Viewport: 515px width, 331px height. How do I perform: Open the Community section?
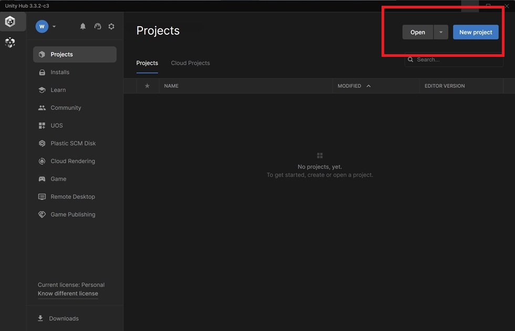coord(75,107)
